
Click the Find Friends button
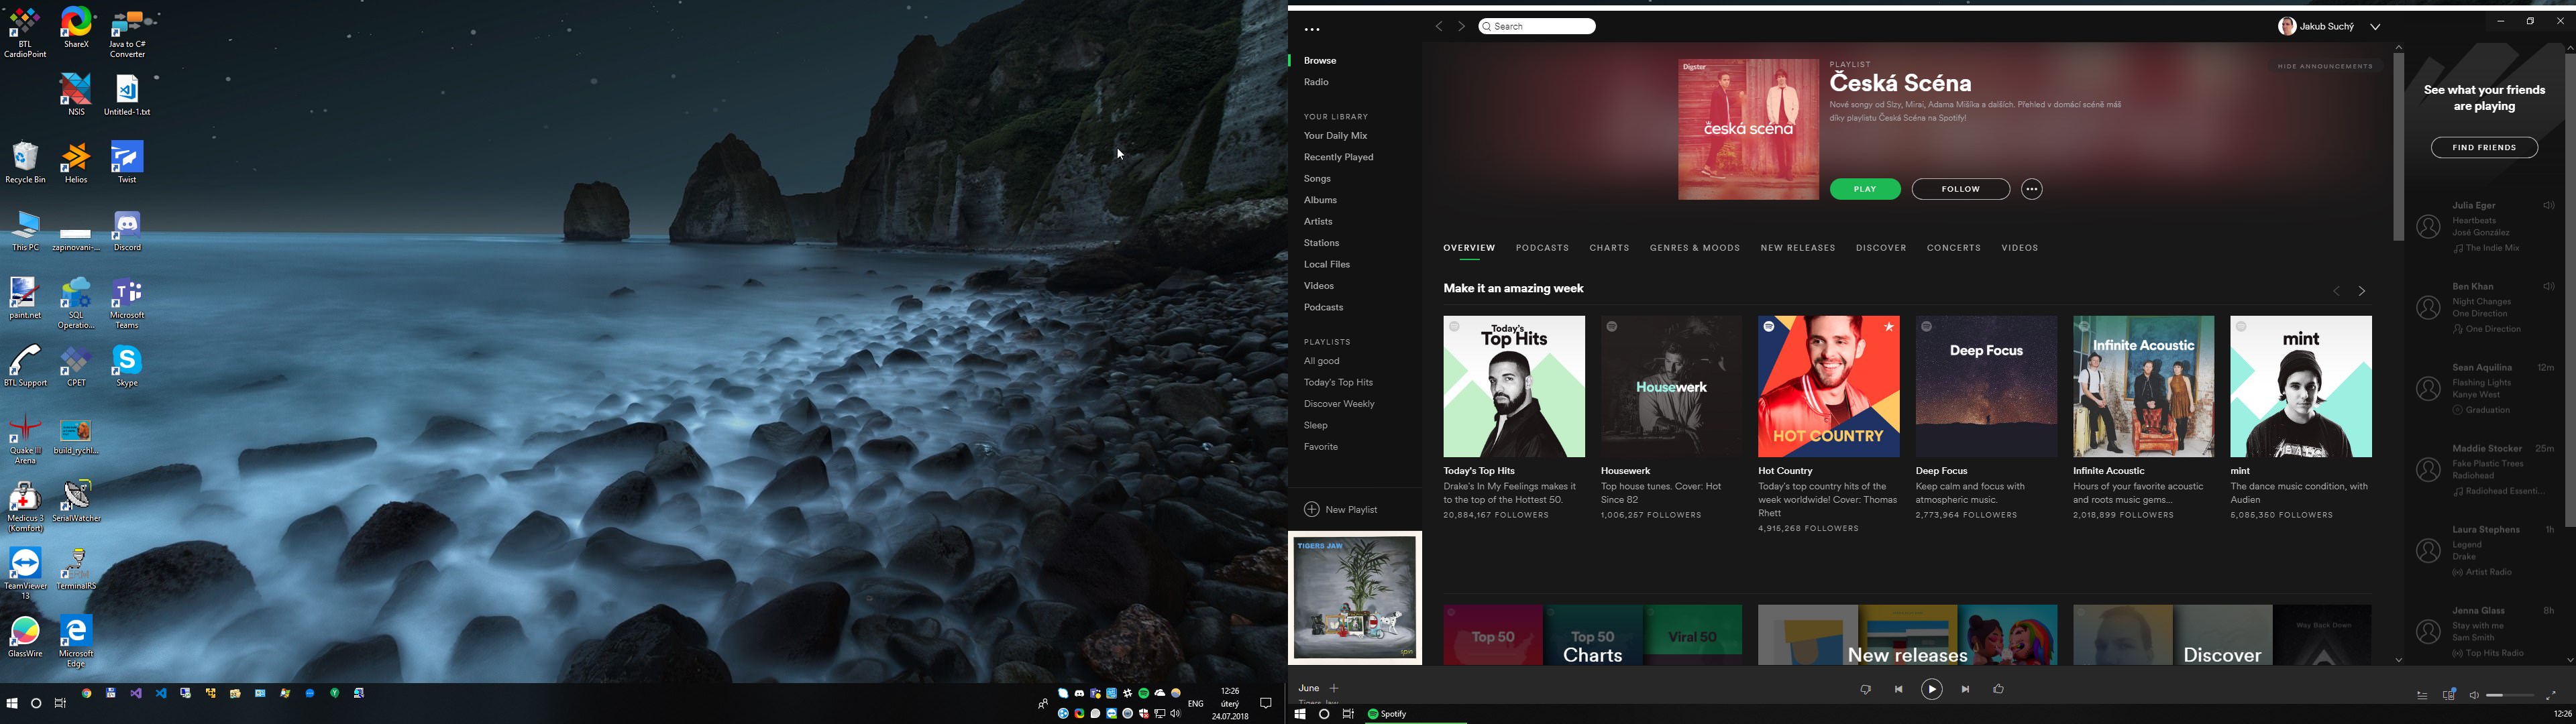[x=2484, y=148]
